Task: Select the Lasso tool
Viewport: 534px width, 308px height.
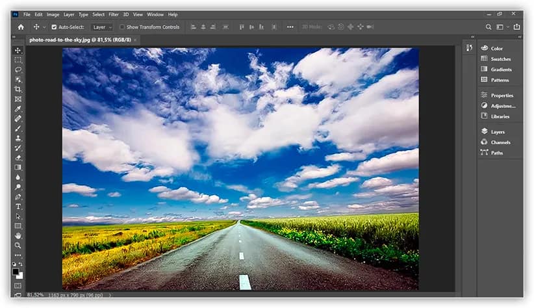Action: click(18, 70)
